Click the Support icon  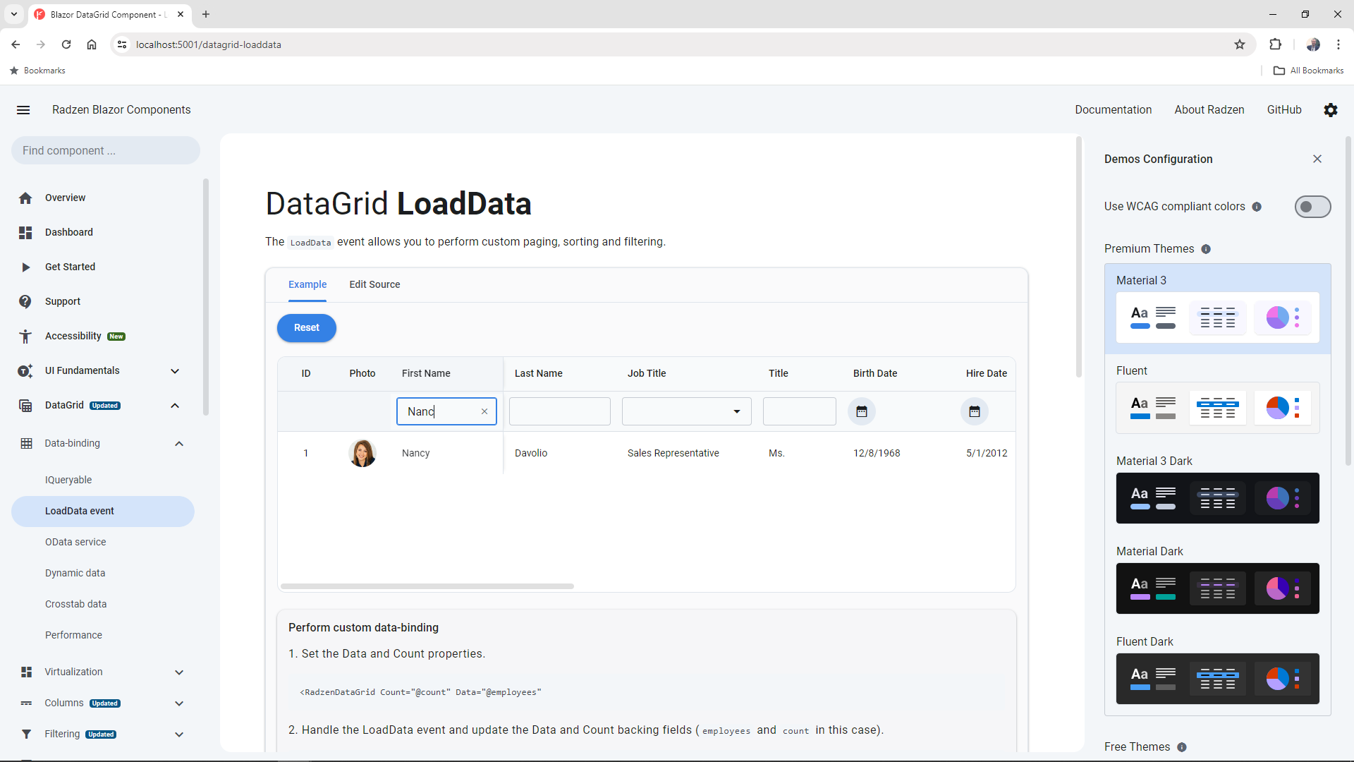[25, 301]
